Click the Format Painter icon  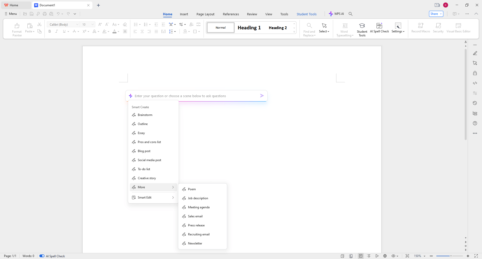(17, 26)
